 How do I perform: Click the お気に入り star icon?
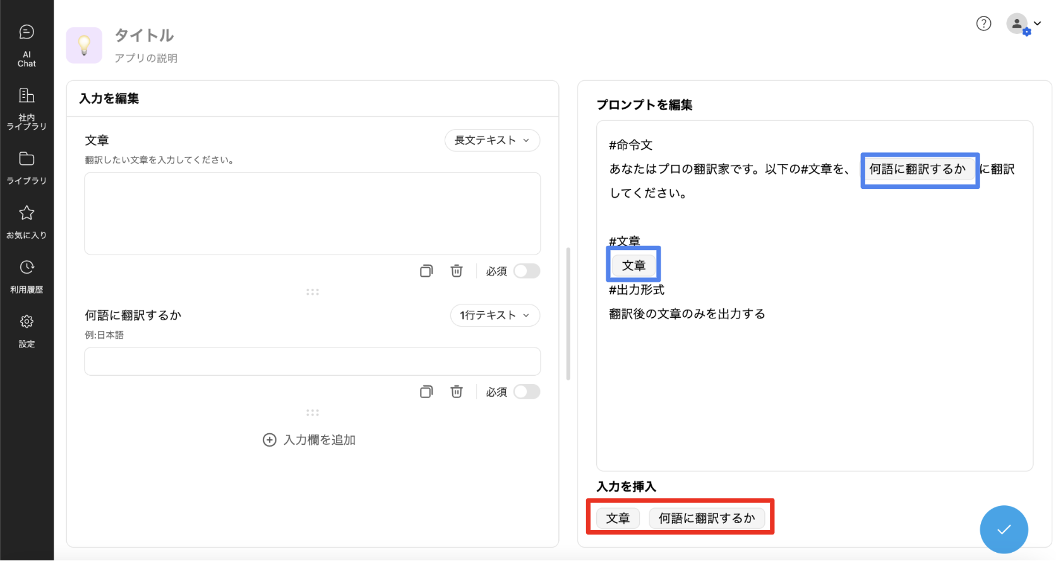tap(27, 213)
